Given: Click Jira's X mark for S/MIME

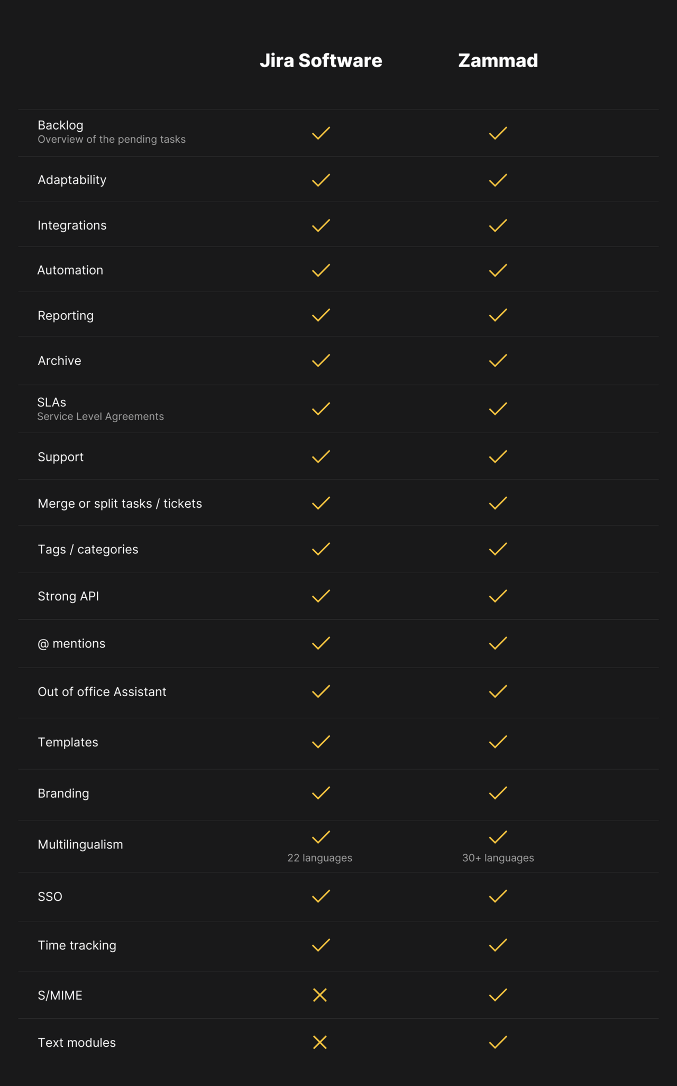Looking at the screenshot, I should coord(320,995).
